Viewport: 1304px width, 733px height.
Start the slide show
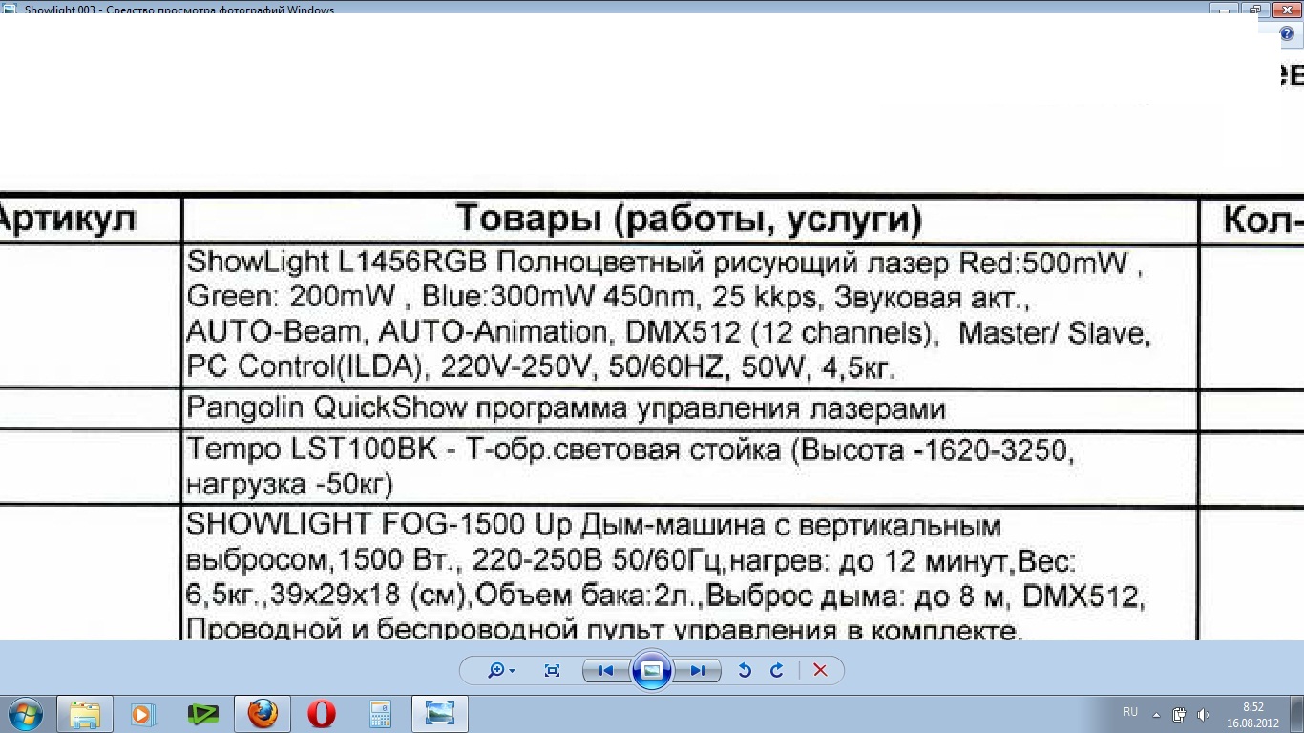(652, 670)
